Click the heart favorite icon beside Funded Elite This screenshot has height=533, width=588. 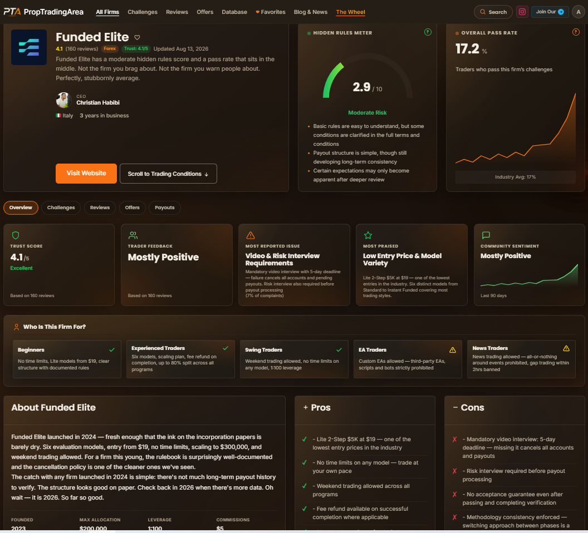point(137,37)
